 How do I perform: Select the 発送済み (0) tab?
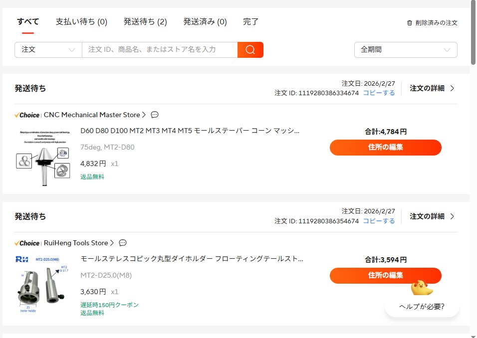point(205,22)
